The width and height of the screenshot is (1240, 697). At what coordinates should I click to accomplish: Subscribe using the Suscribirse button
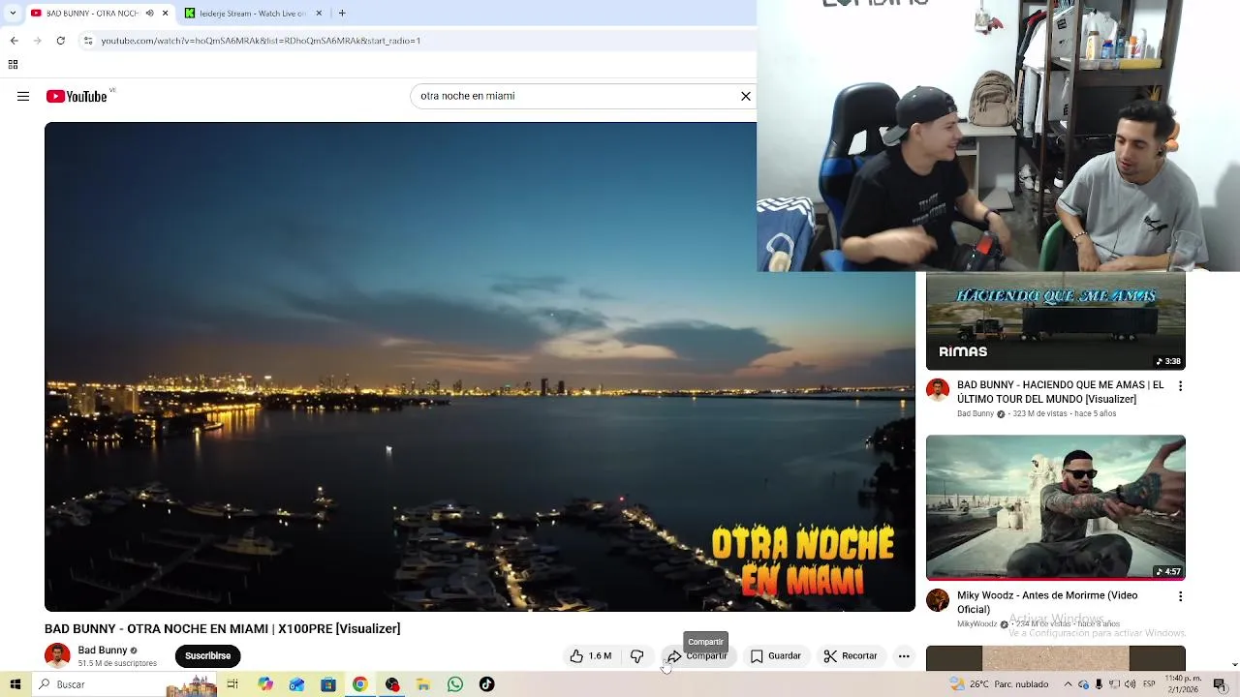tap(207, 656)
